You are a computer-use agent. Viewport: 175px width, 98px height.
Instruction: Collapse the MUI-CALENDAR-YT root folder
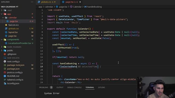[x=10, y=7]
